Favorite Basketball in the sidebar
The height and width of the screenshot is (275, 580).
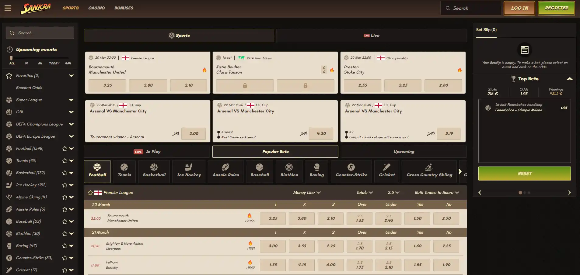(x=65, y=173)
